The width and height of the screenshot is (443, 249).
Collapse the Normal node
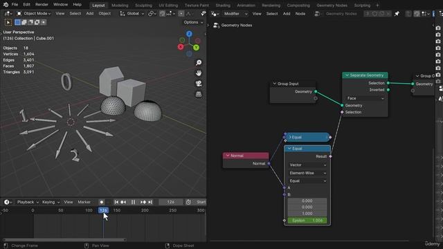[228, 156]
